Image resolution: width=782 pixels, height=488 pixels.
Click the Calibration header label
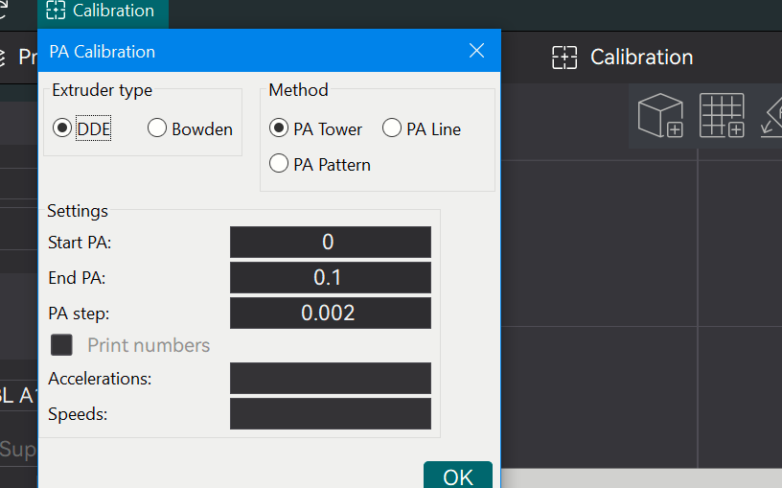click(641, 58)
